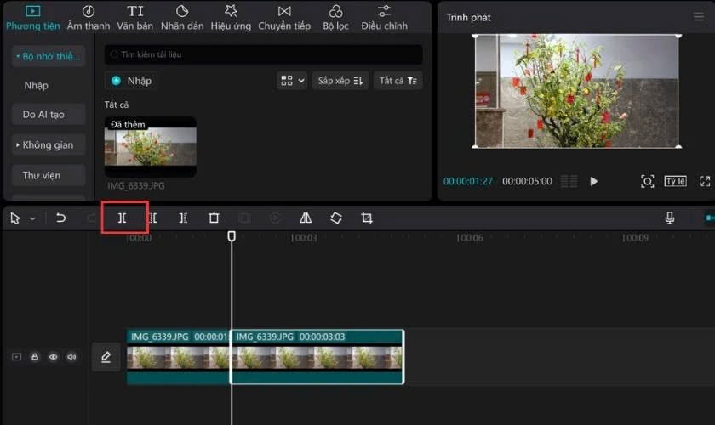Open the view layout dropdown
This screenshot has height=425, width=715.
click(292, 81)
